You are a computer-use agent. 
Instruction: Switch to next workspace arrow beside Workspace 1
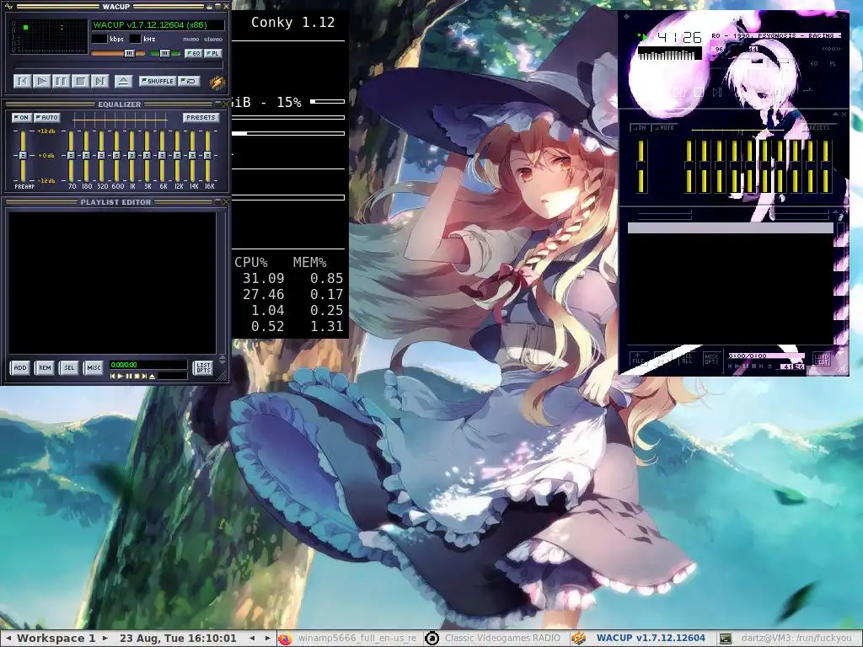(105, 639)
